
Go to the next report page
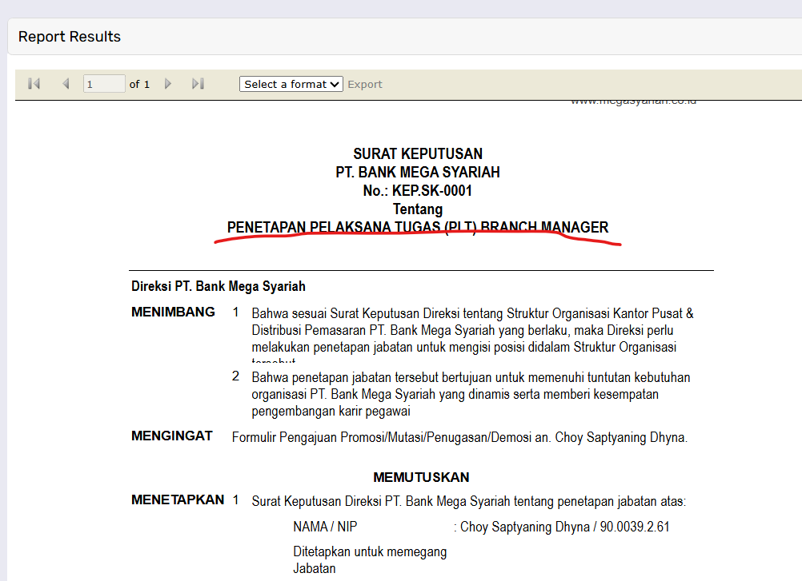[x=168, y=84]
